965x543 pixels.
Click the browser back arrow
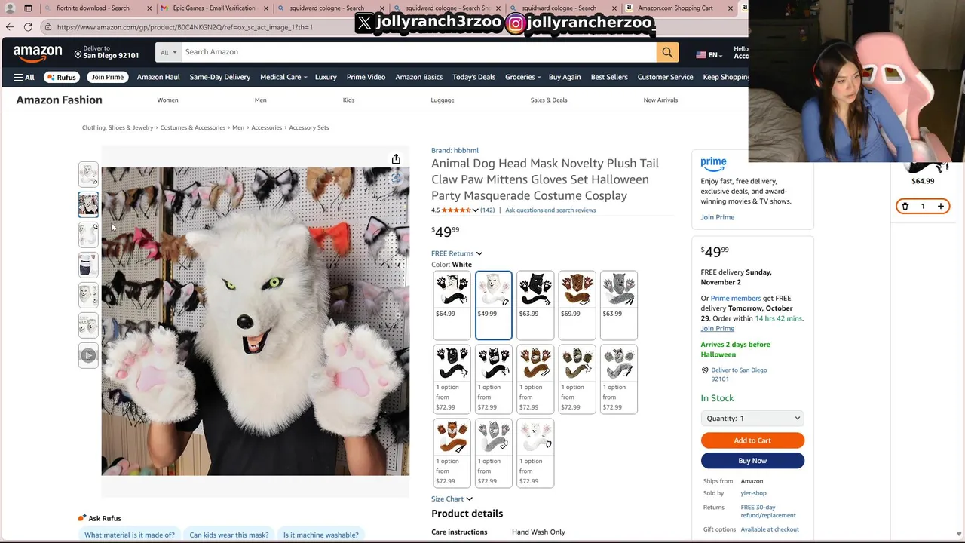click(10, 27)
